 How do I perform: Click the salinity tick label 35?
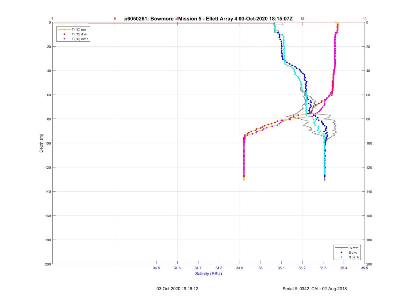(x=261, y=268)
